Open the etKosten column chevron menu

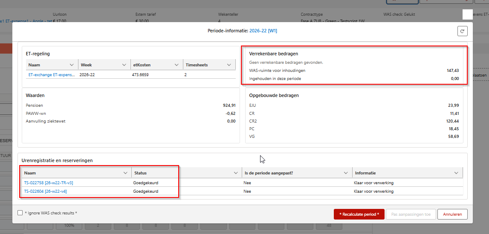177,65
